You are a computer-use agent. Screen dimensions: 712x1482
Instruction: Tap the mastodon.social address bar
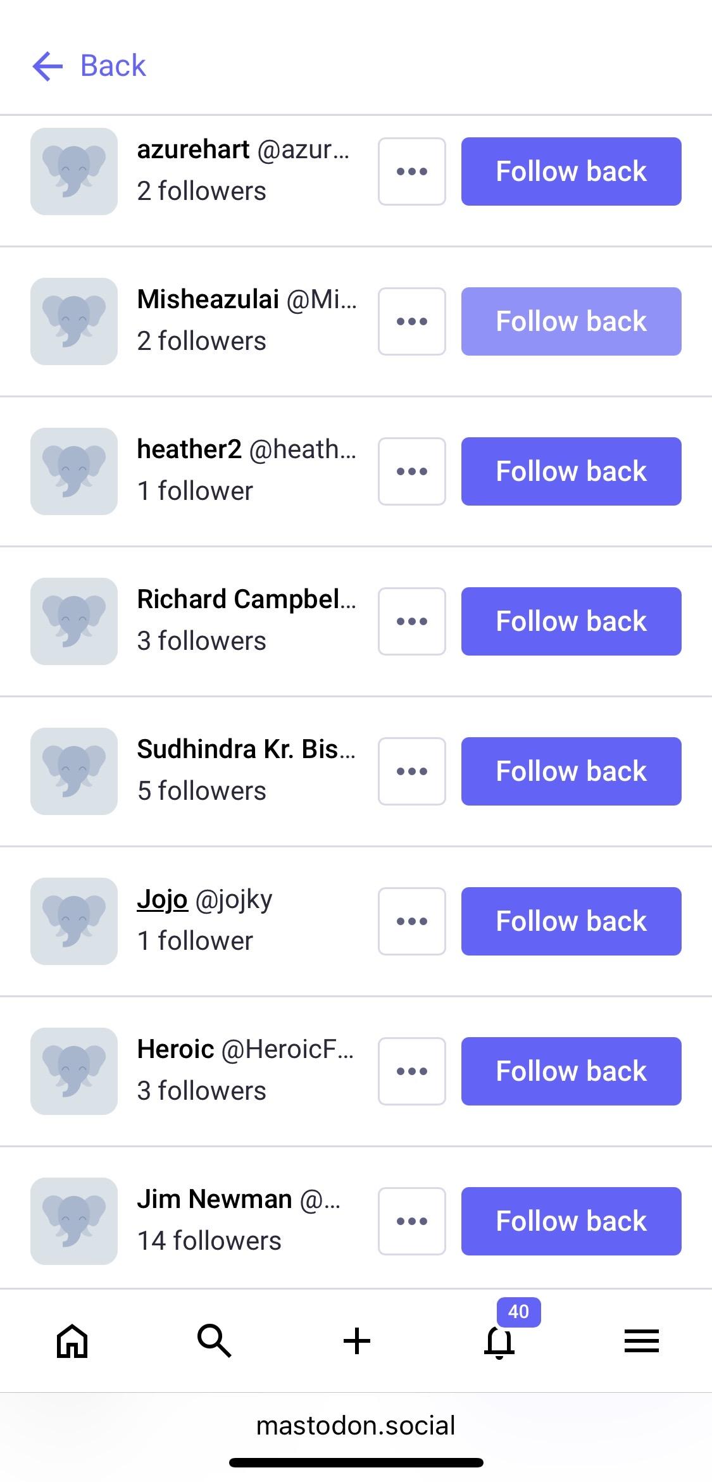coord(356,1426)
